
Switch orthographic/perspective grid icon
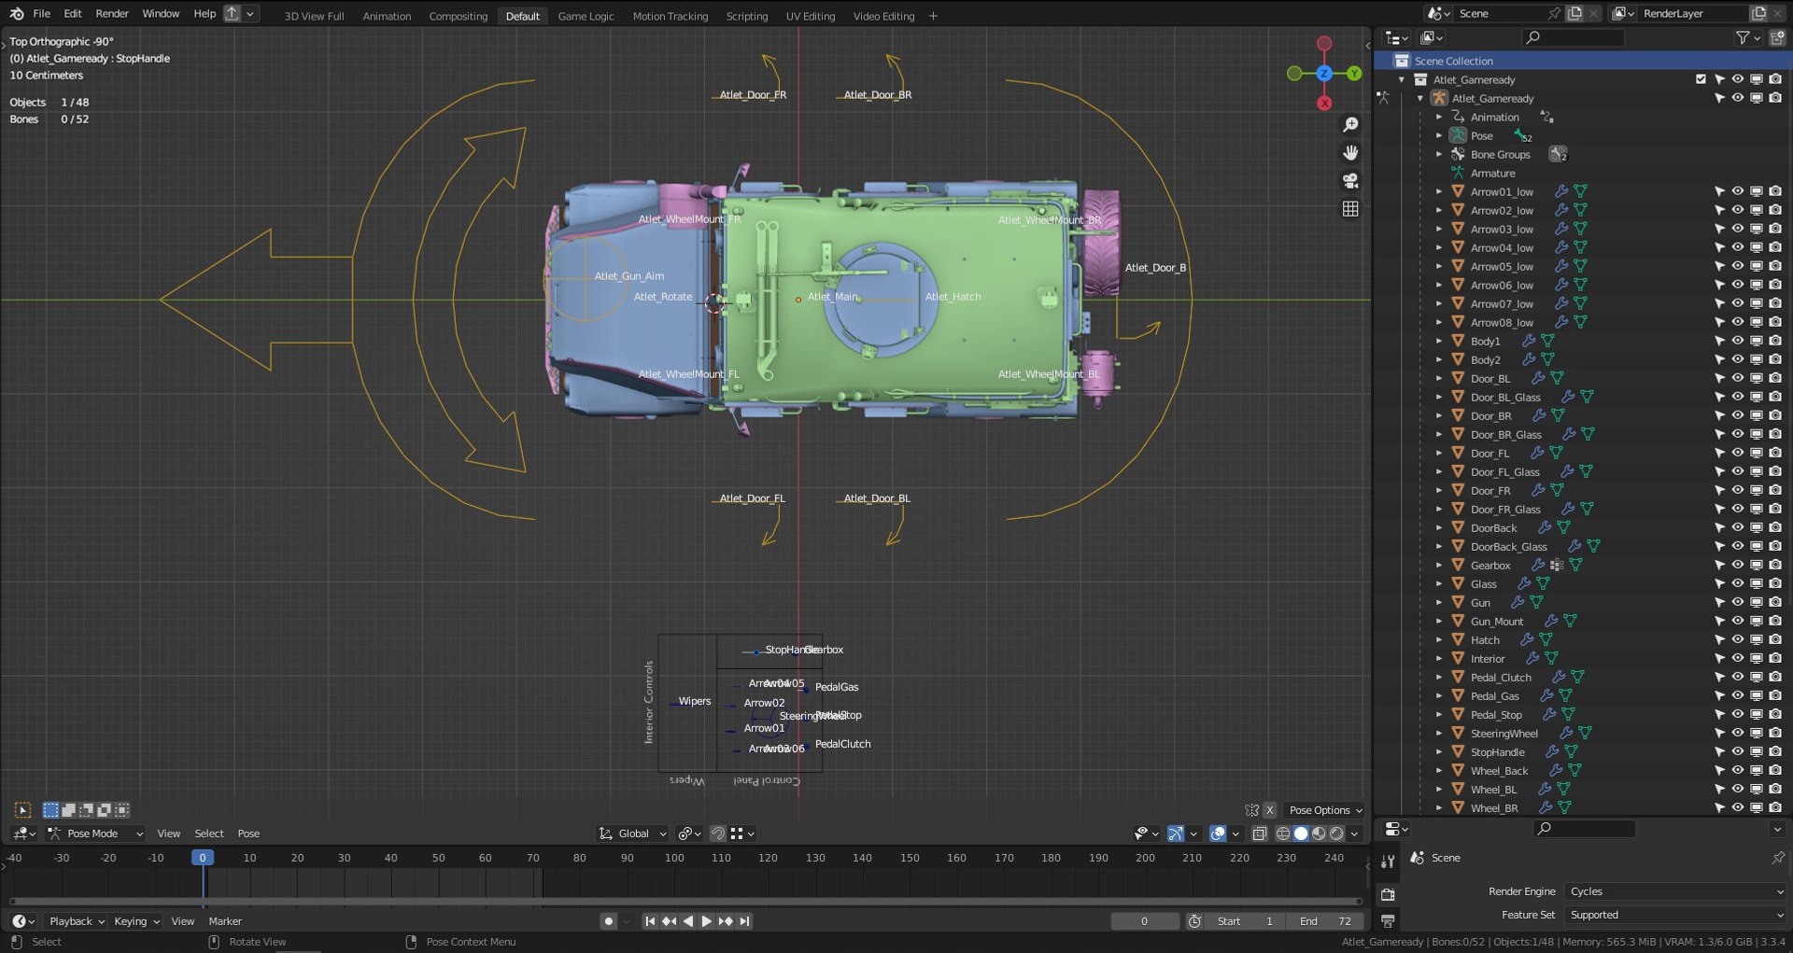coord(1350,209)
